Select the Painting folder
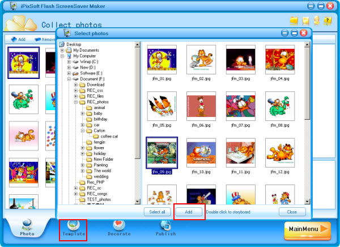The image size is (340, 247). pos(101,165)
